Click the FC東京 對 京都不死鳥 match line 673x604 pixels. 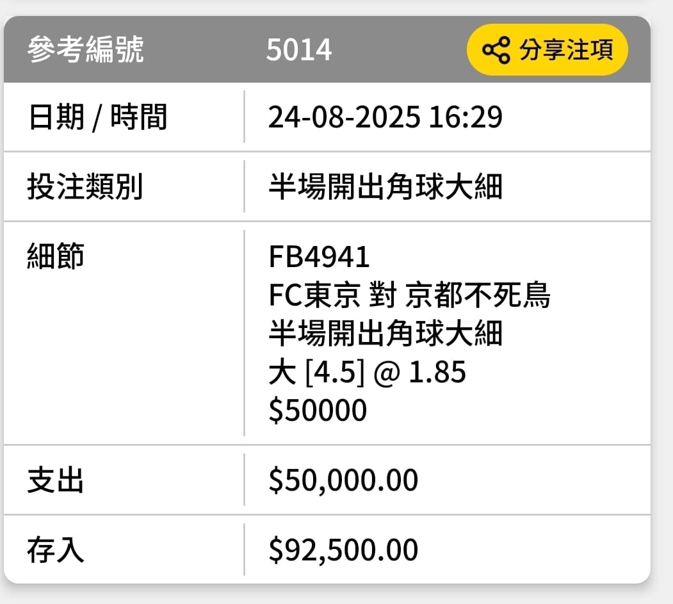point(409,295)
